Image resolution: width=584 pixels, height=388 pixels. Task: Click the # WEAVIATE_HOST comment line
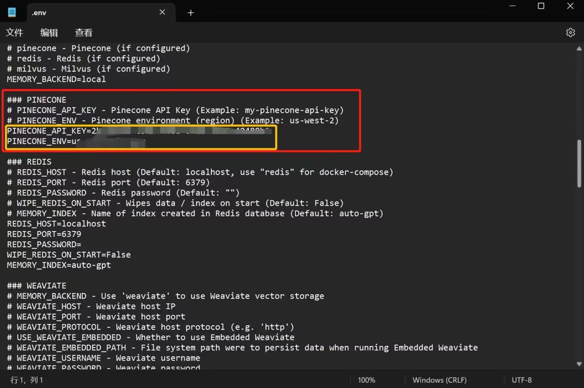[x=91, y=307]
